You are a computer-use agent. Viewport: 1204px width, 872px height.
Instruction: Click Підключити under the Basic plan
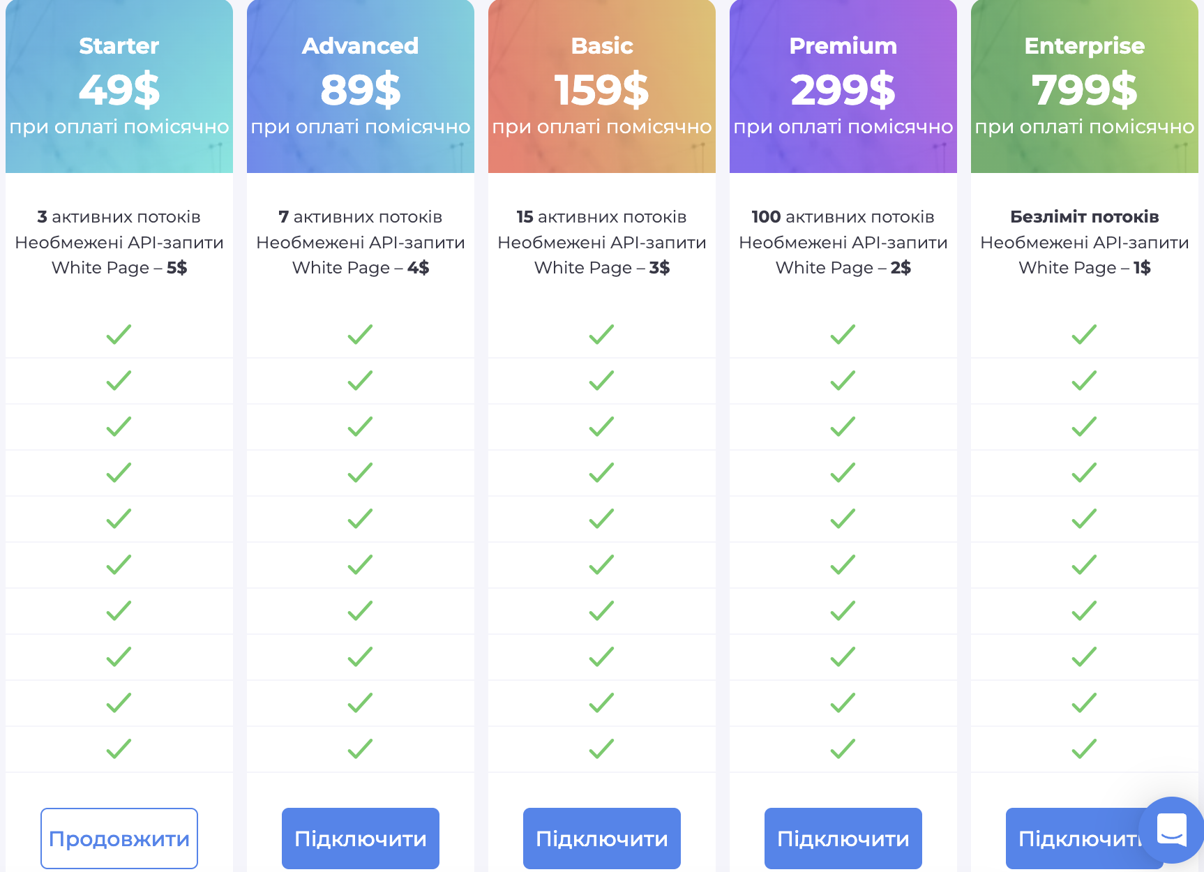tap(601, 838)
